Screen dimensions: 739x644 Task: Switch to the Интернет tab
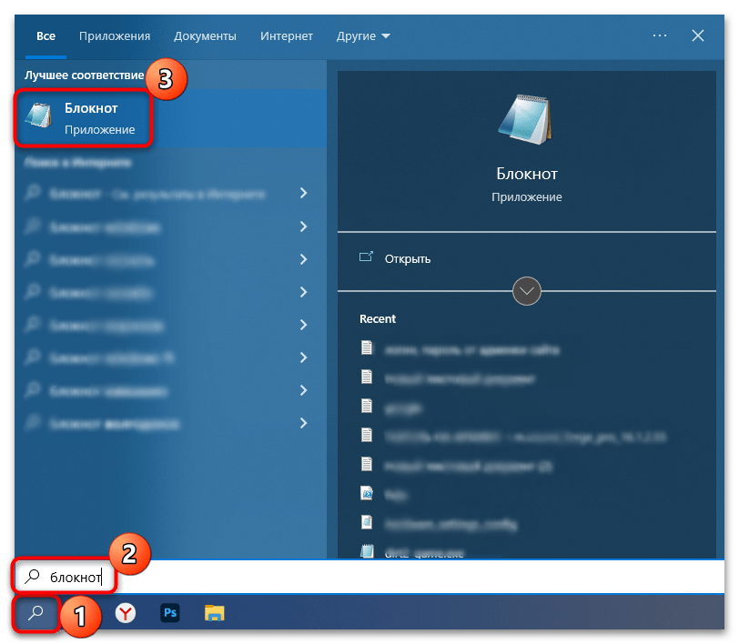point(286,35)
